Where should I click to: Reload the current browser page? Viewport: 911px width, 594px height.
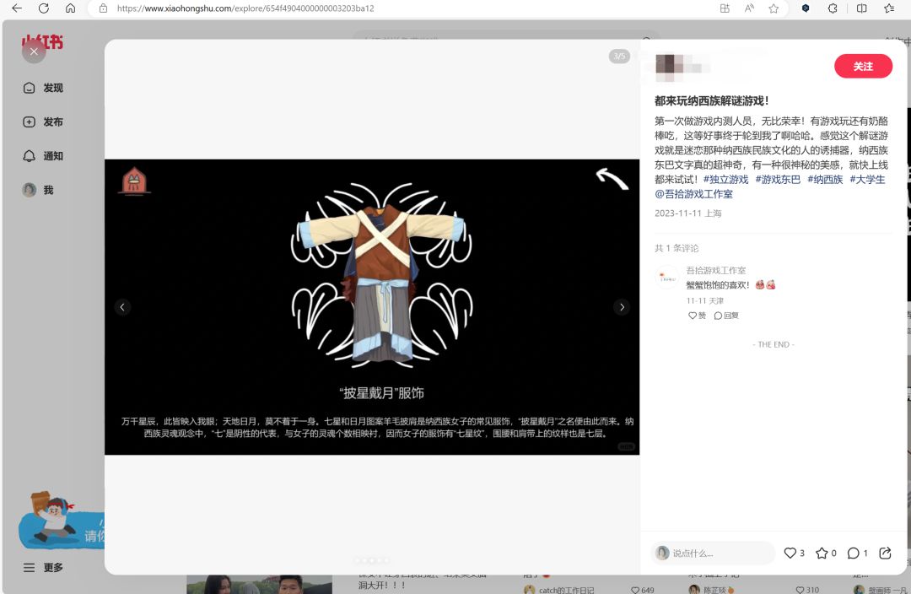(44, 8)
